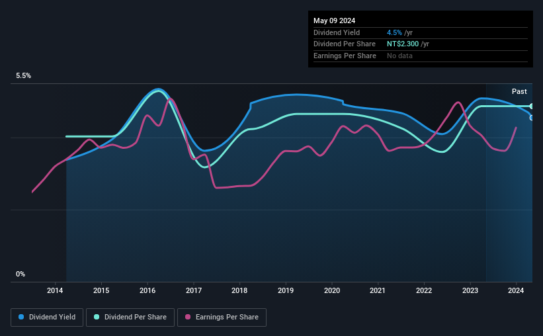543x336 pixels.
Task: Click the 5.5% y-axis label
Action: coord(23,75)
